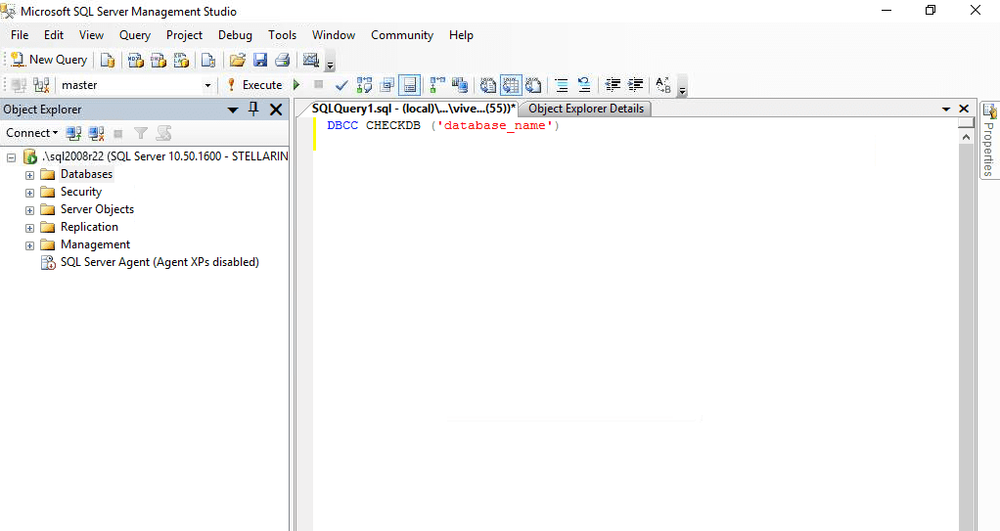Viewport: 1000px width, 531px height.
Task: Toggle auto-hide pin on Object Explorer
Action: (x=253, y=109)
